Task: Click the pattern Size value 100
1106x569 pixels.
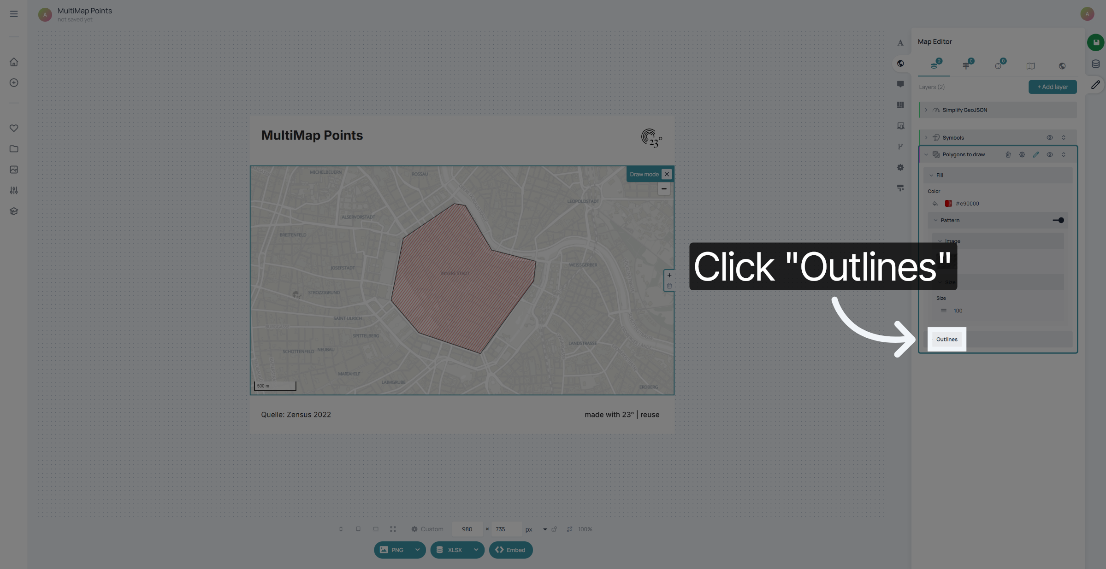Action: (x=958, y=311)
